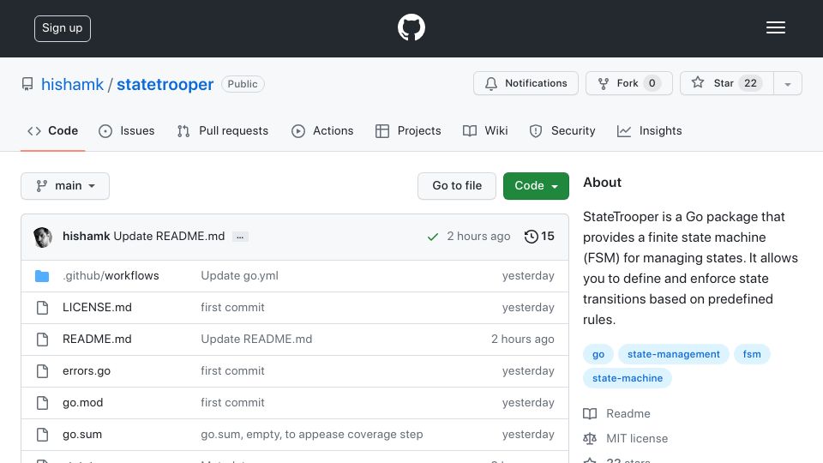Image resolution: width=823 pixels, height=463 pixels.
Task: Click the repository book icon beside hishamk
Action: 27,84
